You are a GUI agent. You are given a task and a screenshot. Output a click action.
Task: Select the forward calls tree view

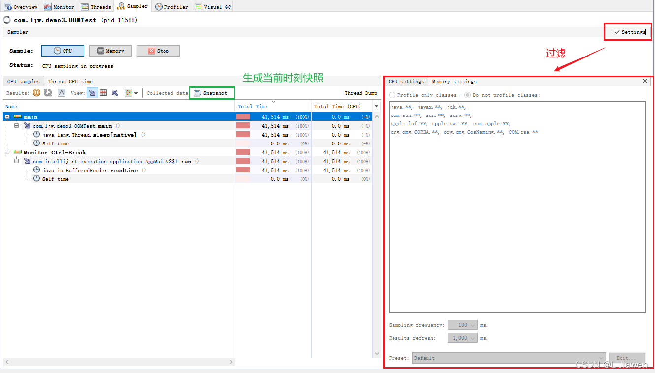pos(92,93)
